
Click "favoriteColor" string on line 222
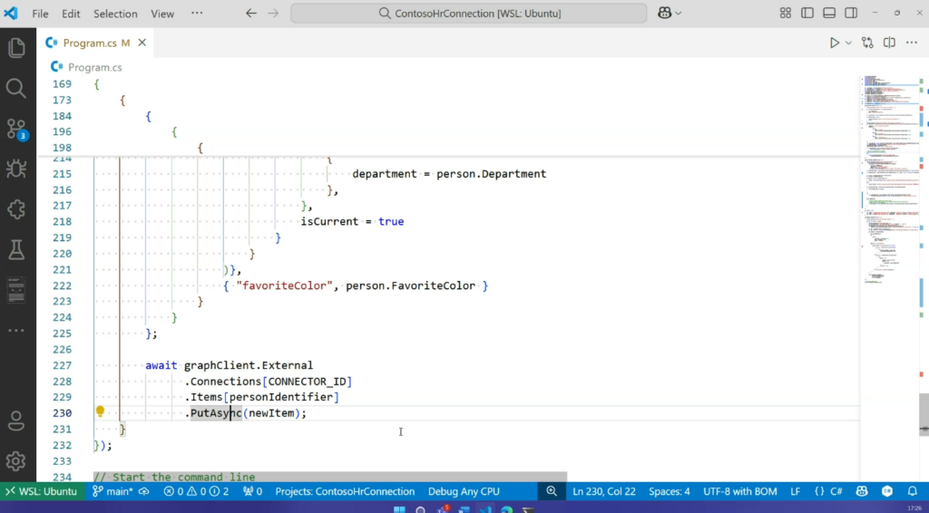(x=284, y=286)
